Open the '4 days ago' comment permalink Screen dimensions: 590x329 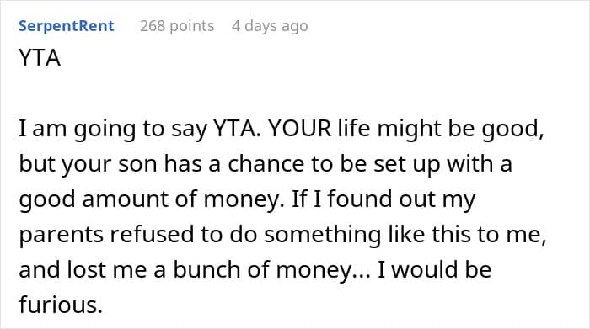[270, 26]
